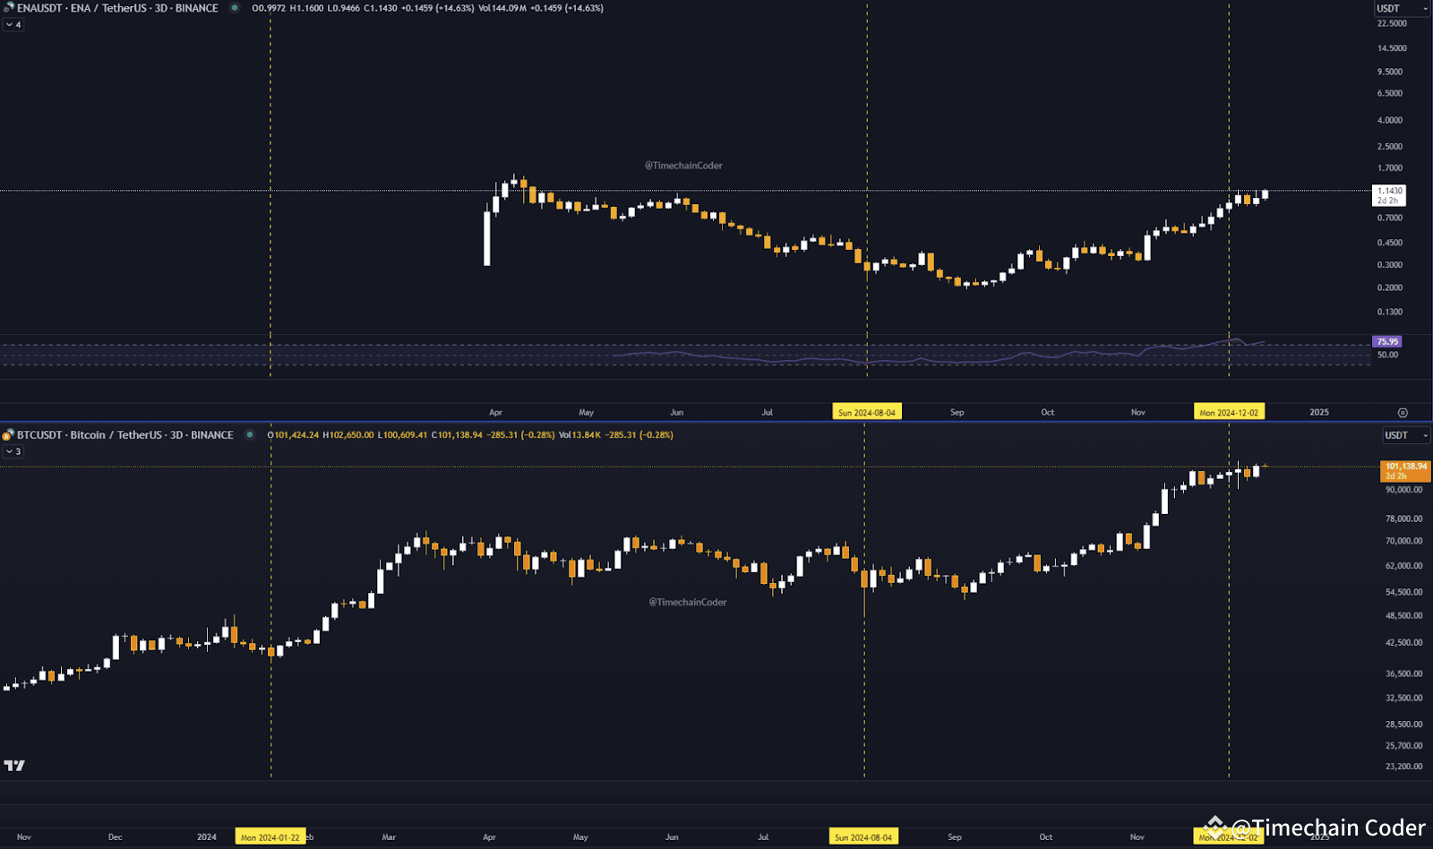This screenshot has height=849, width=1433.
Task: Open the time axis settings gear icon
Action: (1403, 413)
